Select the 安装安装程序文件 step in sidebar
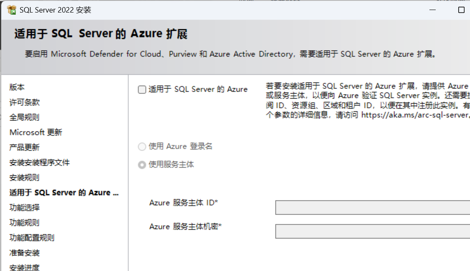 click(40, 163)
